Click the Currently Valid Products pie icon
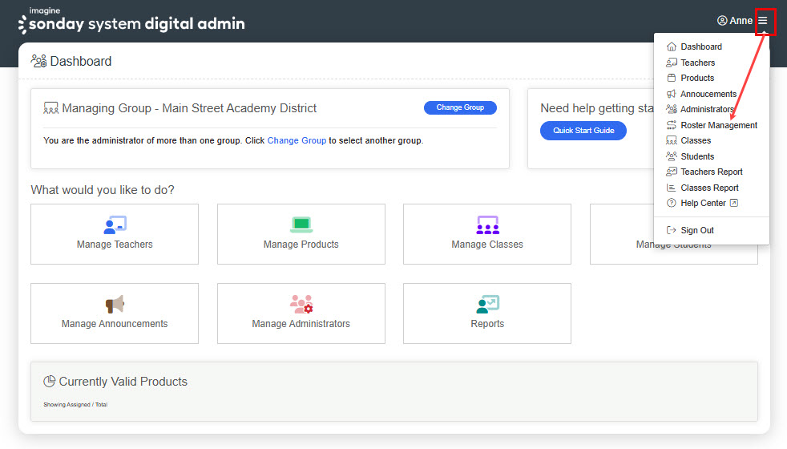Screen dimensions: 787x449 click(49, 381)
